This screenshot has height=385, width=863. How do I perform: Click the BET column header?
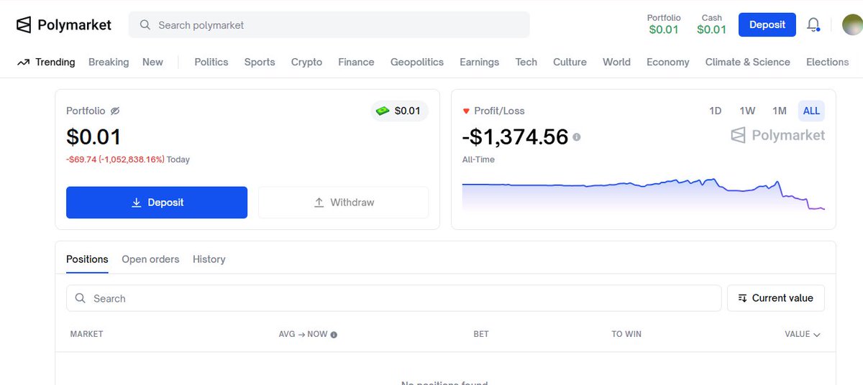tap(481, 335)
